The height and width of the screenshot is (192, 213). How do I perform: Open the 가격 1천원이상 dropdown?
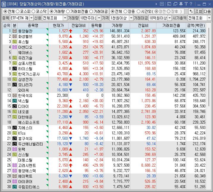pos(131,18)
